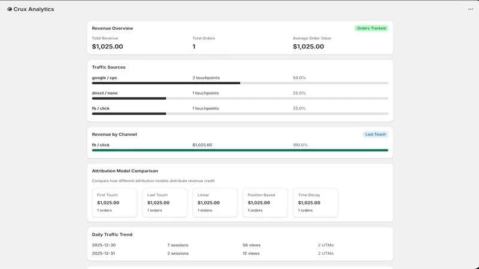Select the First Touch attribution card

click(x=114, y=203)
